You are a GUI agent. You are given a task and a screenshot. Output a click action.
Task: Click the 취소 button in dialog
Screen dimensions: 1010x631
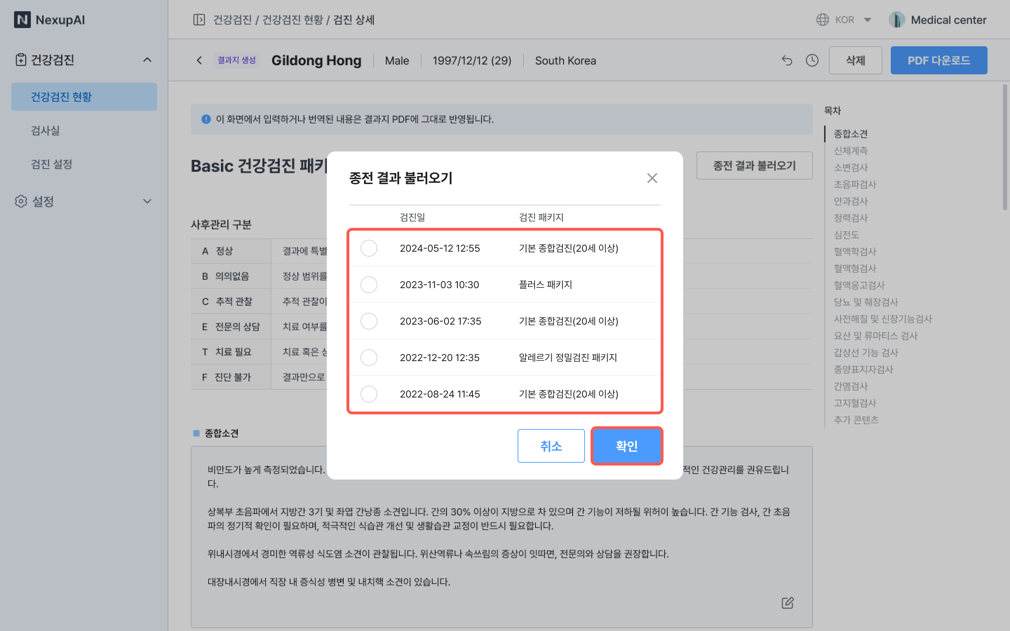click(x=551, y=446)
